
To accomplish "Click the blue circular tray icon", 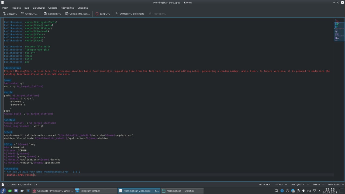I will tap(282, 191).
